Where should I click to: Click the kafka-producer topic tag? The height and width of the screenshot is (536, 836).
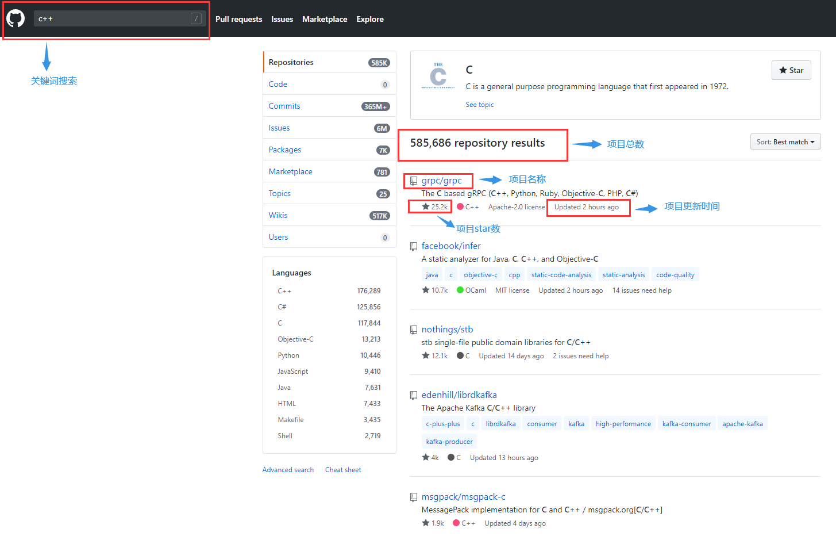[449, 442]
